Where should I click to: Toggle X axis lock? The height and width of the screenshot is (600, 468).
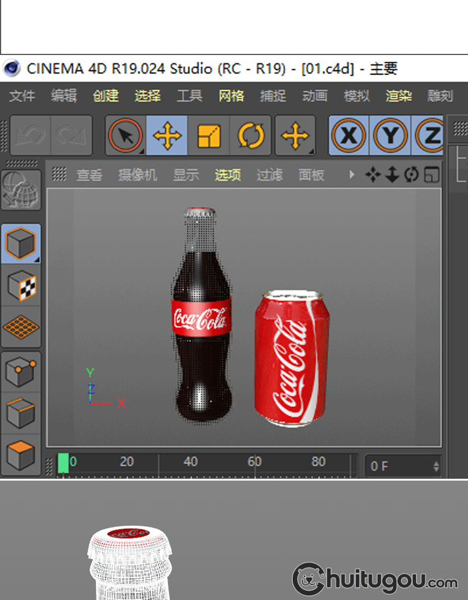[349, 136]
